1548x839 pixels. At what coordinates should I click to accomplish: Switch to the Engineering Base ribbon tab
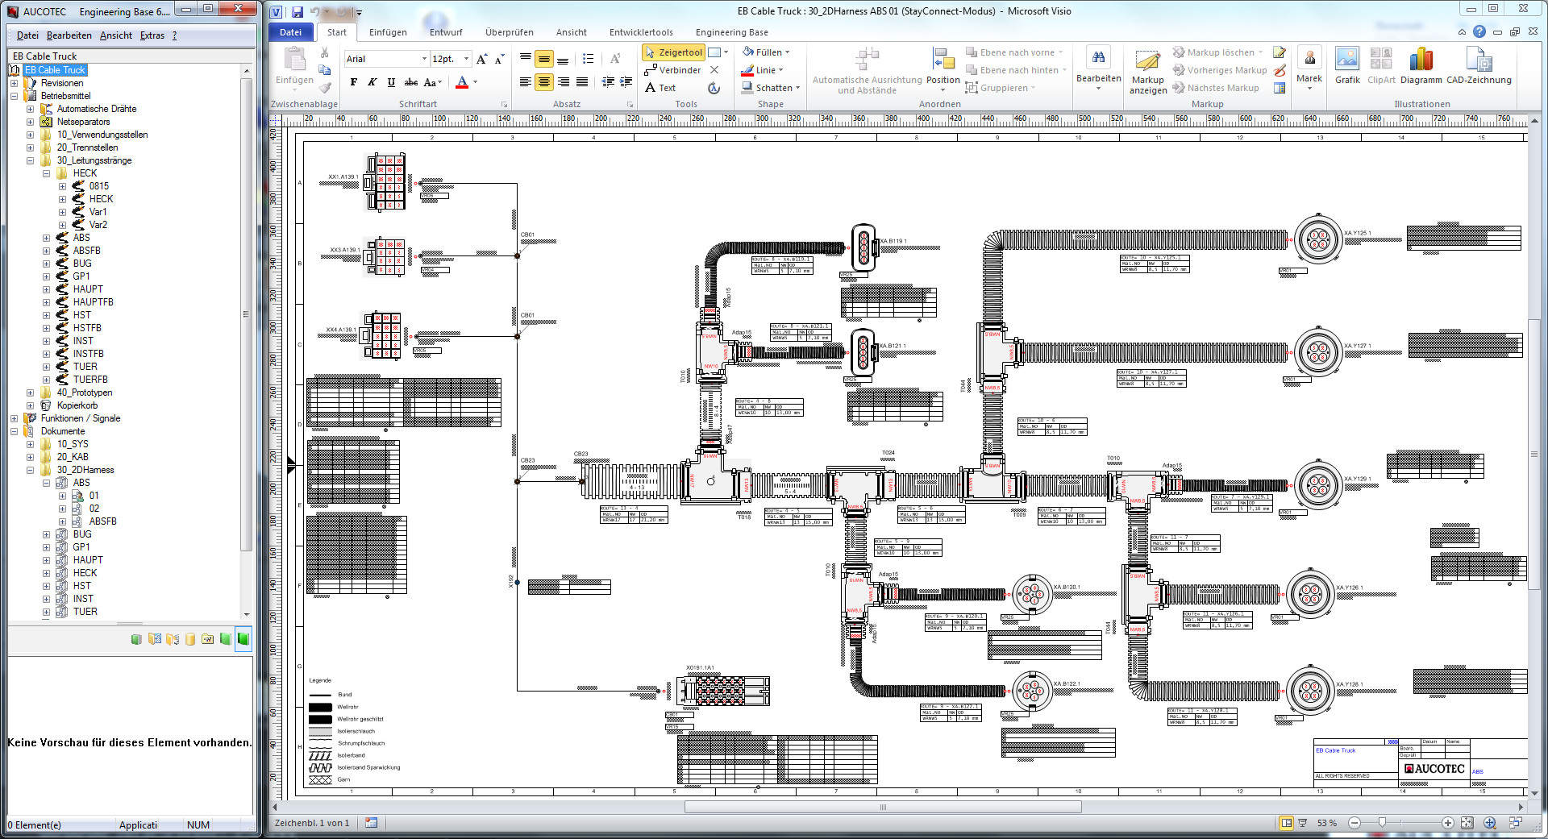click(x=731, y=32)
